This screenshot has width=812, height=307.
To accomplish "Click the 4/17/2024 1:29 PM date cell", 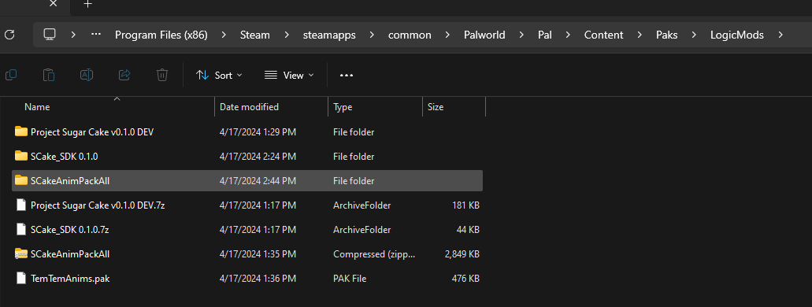I will pyautogui.click(x=258, y=132).
